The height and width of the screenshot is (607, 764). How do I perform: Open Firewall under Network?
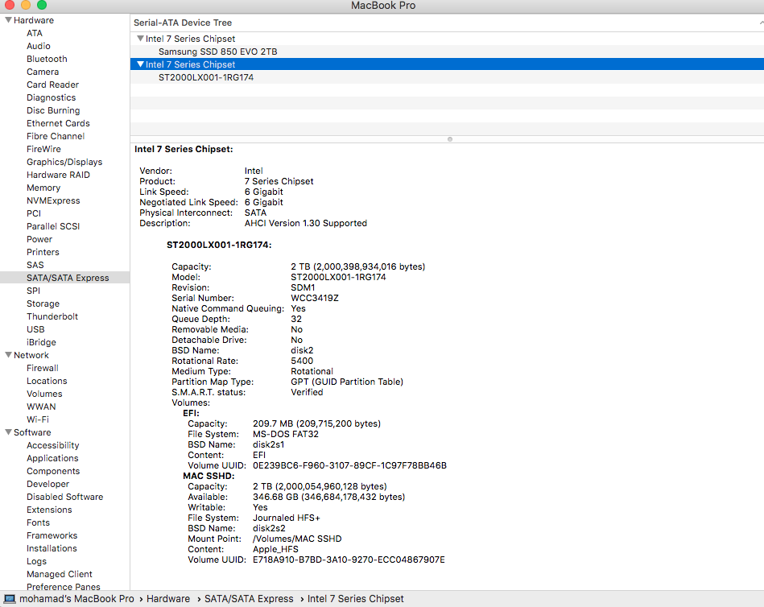point(43,368)
